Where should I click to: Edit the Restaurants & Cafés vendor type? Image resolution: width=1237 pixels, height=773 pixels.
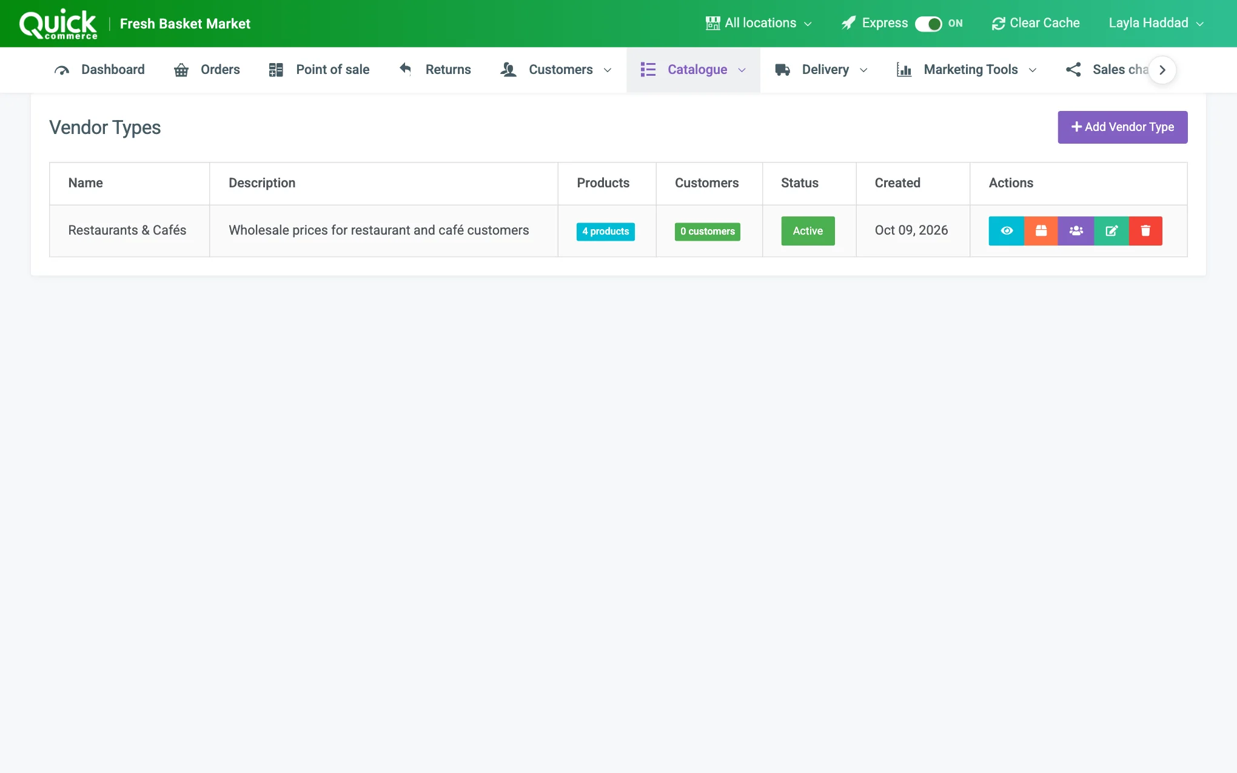[1111, 231]
